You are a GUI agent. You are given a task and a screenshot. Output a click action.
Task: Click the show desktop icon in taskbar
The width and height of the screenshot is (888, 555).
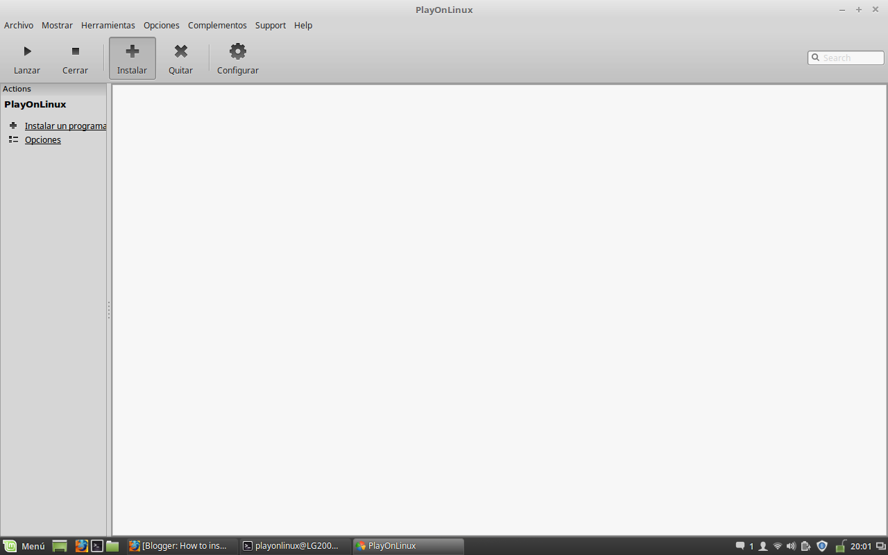coord(60,546)
